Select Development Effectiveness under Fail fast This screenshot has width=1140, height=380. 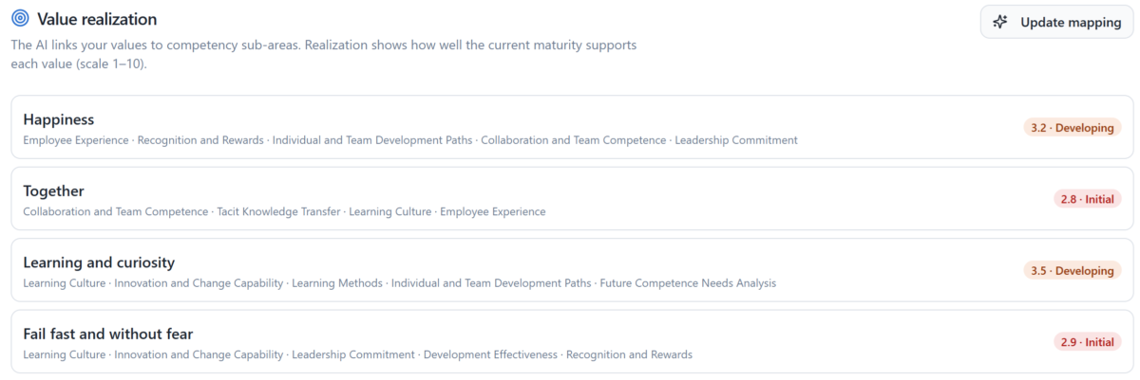pyautogui.click(x=490, y=354)
